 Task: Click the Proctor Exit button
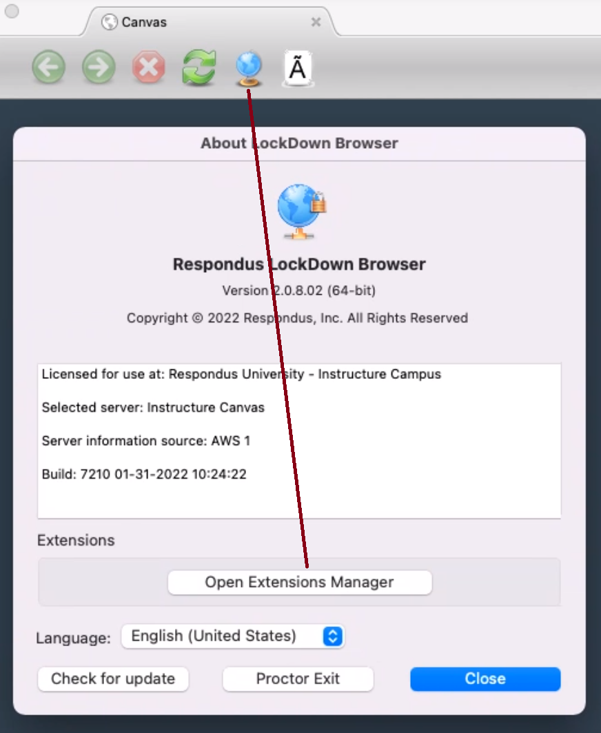(298, 679)
